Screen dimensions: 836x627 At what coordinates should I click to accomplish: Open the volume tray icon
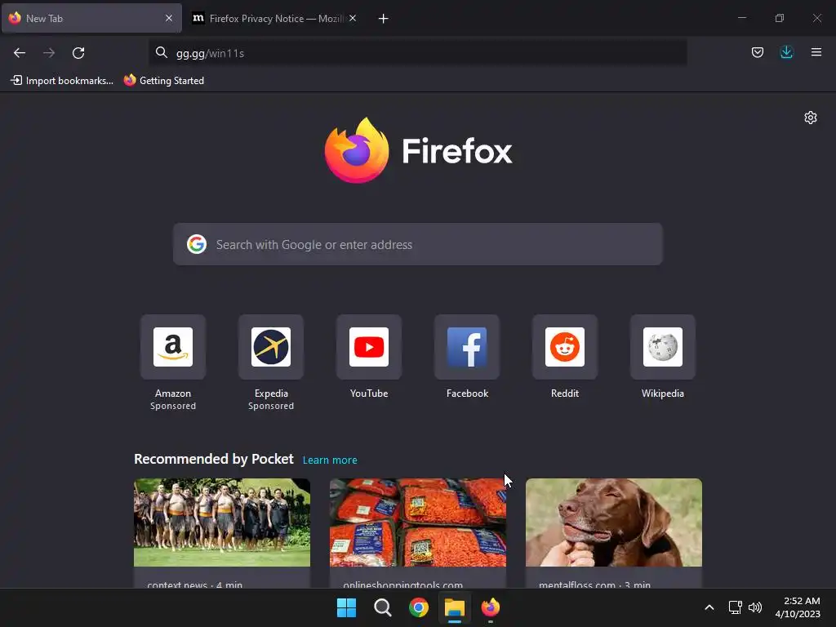[755, 607]
